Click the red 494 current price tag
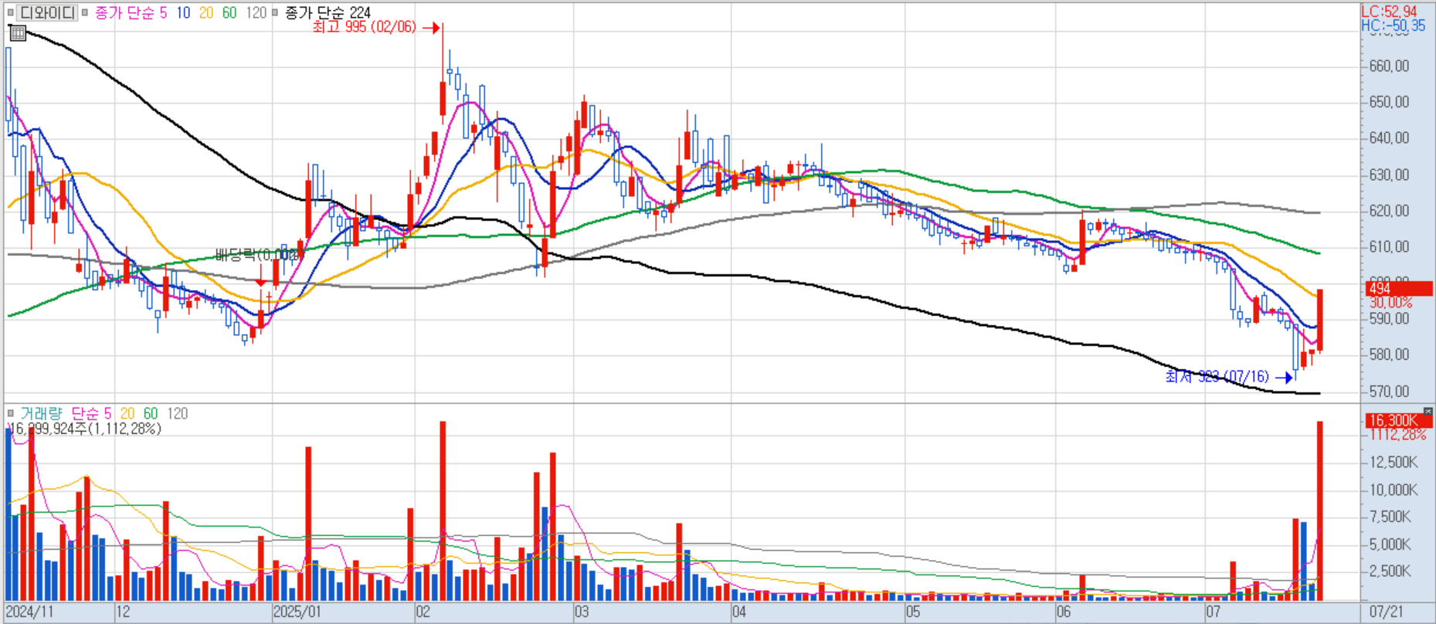 coord(1399,289)
